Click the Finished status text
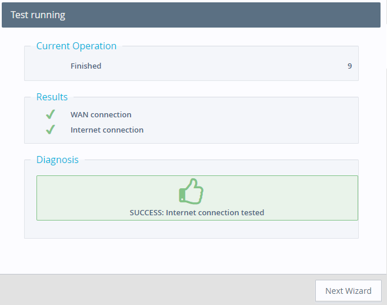This screenshot has height=305, width=387. tap(86, 66)
